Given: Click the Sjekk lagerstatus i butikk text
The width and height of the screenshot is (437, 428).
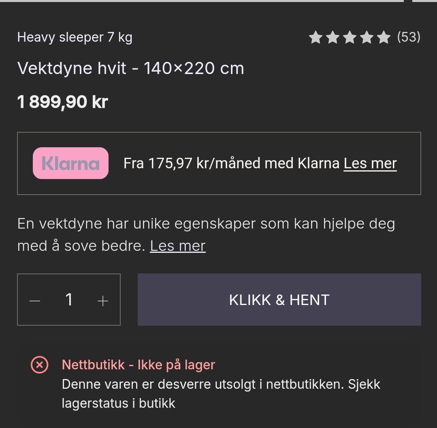Looking at the screenshot, I should (x=118, y=403).
